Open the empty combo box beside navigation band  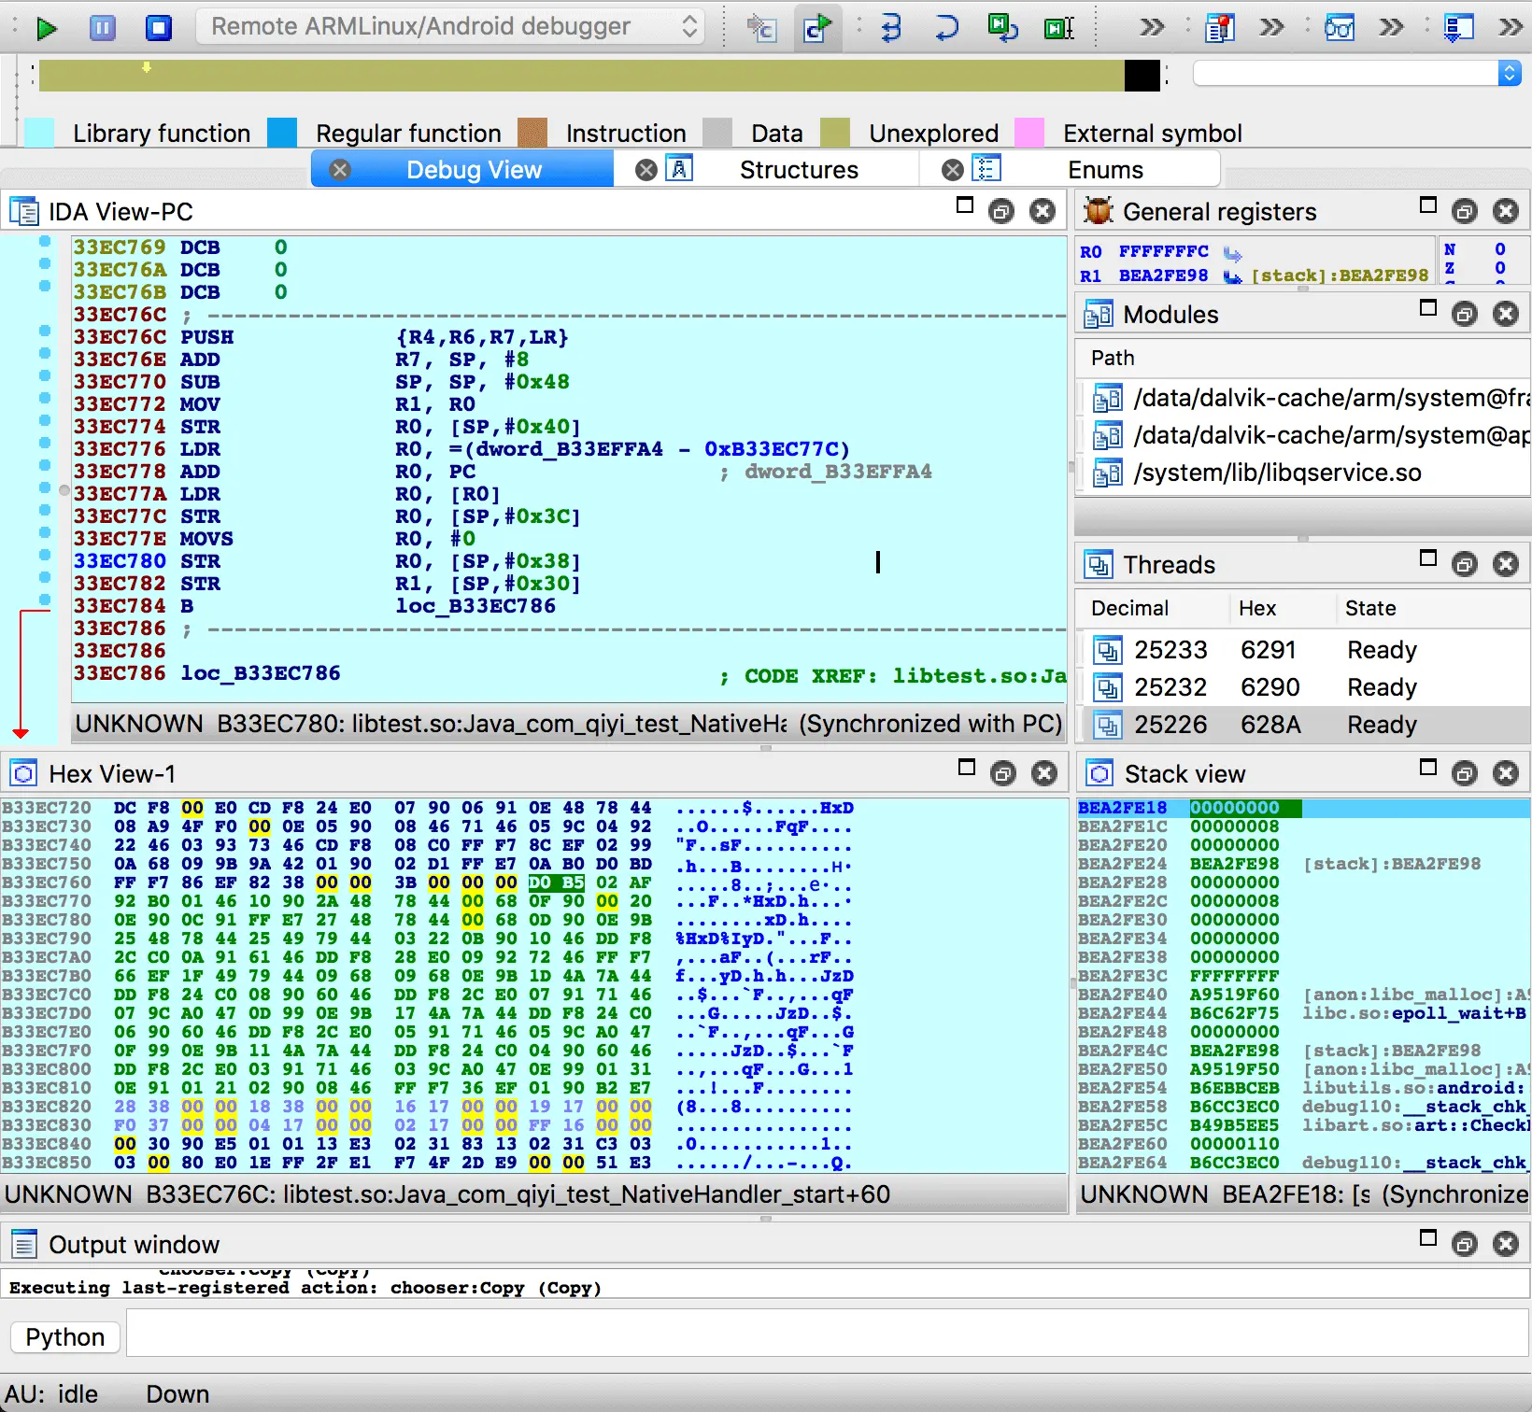point(1357,73)
